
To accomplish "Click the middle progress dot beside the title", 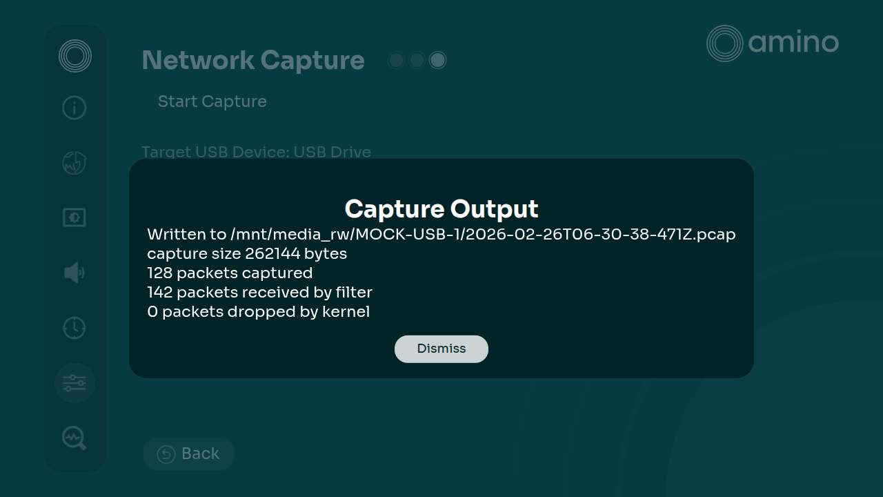I will click(417, 61).
